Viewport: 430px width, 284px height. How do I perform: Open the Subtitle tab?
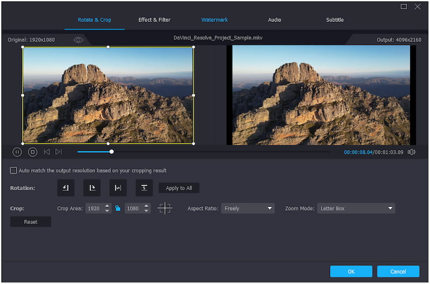(x=335, y=20)
